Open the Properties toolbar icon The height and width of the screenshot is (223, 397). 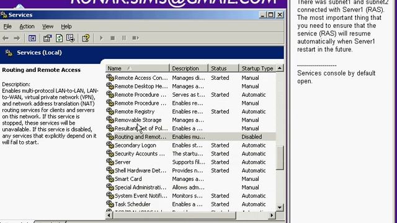pos(47,38)
